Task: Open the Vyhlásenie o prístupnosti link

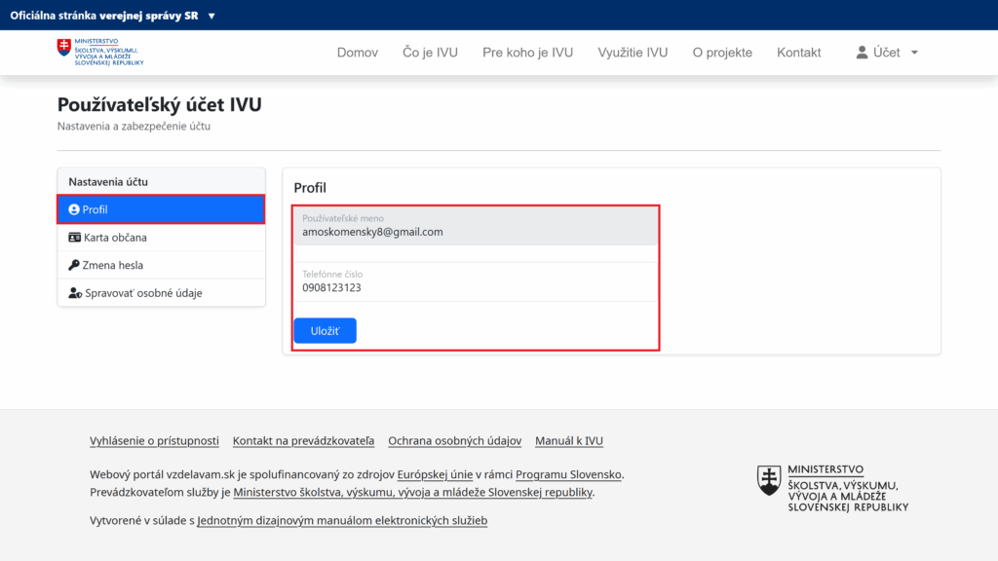Action: 154,440
